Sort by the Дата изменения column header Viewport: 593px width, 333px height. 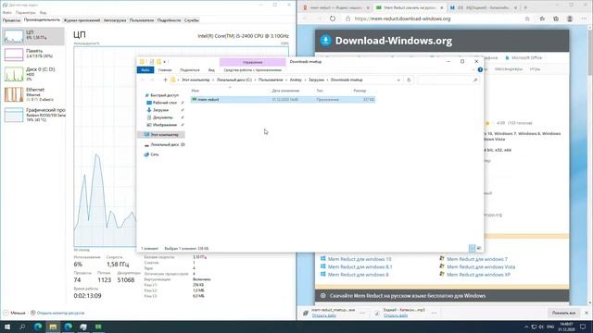tap(285, 91)
